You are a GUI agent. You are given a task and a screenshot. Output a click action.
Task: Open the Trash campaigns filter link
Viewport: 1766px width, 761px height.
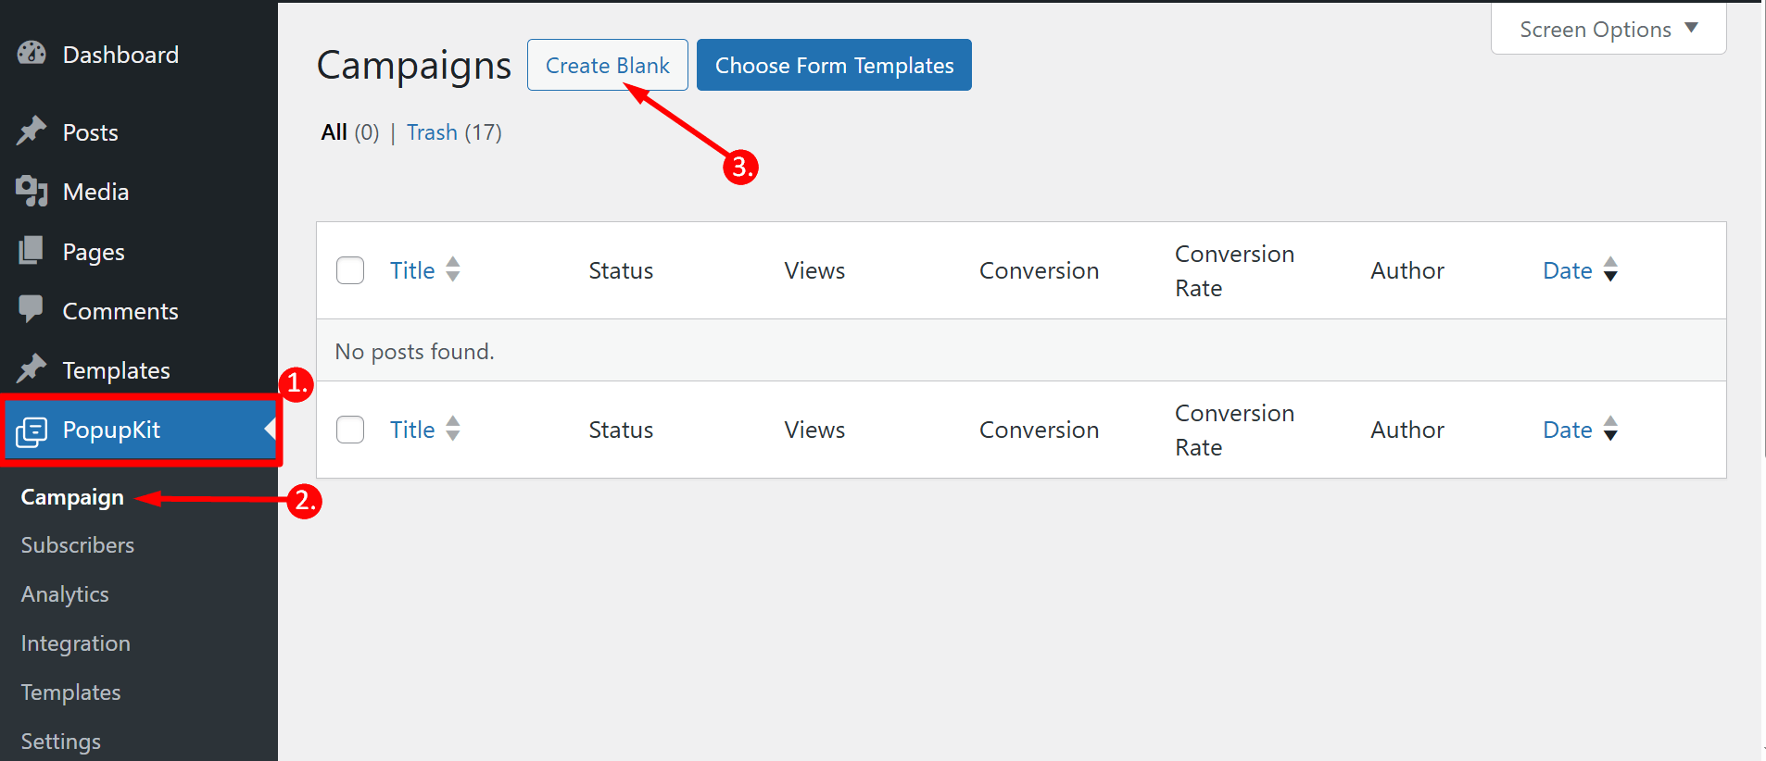(432, 132)
